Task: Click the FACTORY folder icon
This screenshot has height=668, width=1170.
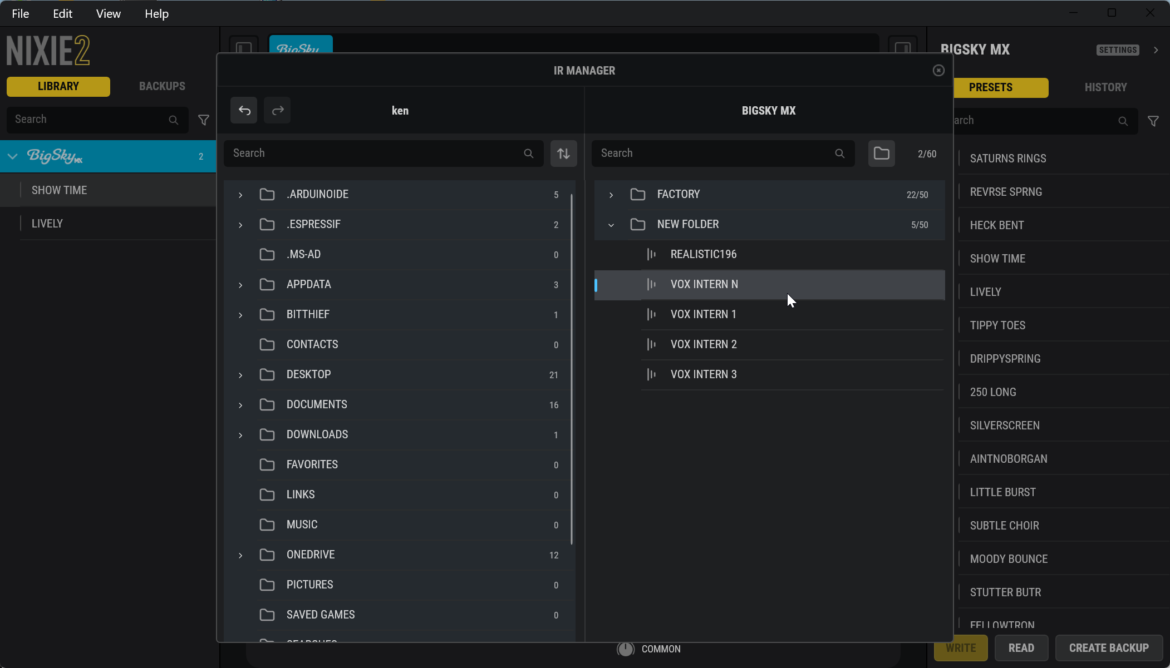Action: pyautogui.click(x=637, y=194)
